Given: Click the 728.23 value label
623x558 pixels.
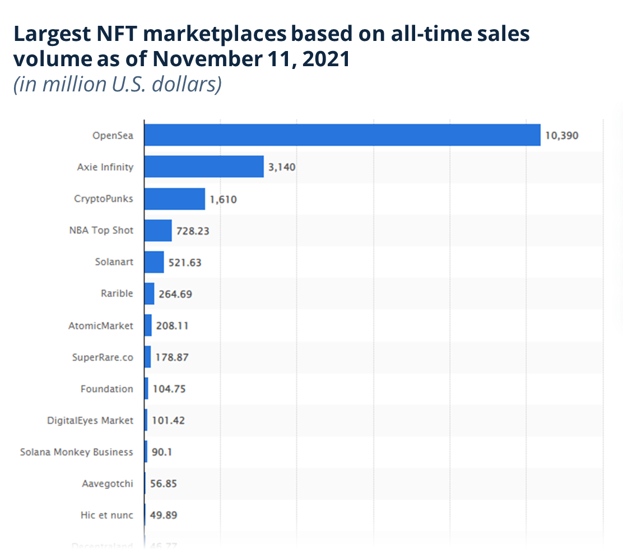Looking at the screenshot, I should tap(193, 231).
